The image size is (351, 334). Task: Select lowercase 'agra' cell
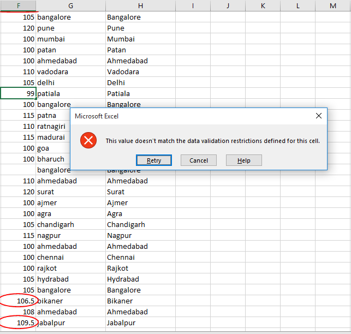pos(70,213)
